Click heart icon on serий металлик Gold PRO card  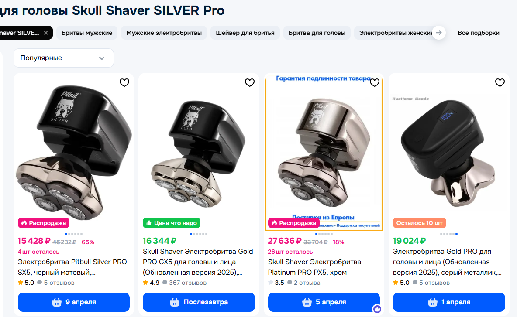(500, 82)
